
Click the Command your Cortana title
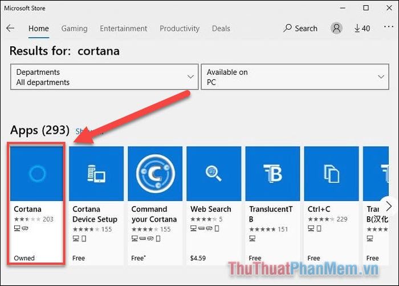(x=154, y=214)
